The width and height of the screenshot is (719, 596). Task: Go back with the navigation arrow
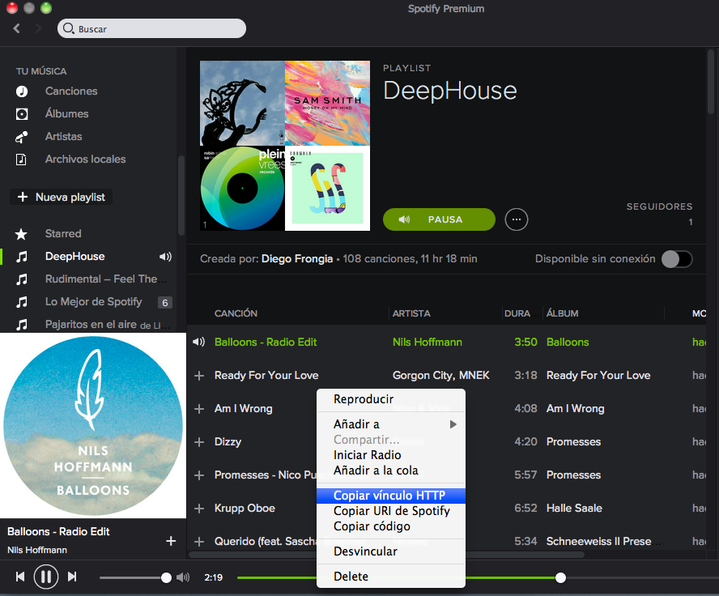click(x=17, y=28)
